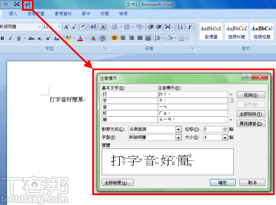
Task: Open underline style dropdown arrow
Action: click(25, 38)
